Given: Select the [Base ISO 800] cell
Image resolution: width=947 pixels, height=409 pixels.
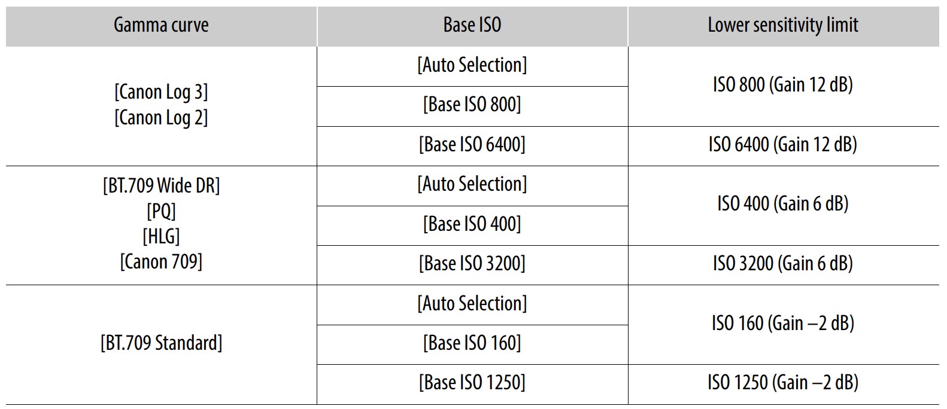Looking at the screenshot, I should pos(472,105).
